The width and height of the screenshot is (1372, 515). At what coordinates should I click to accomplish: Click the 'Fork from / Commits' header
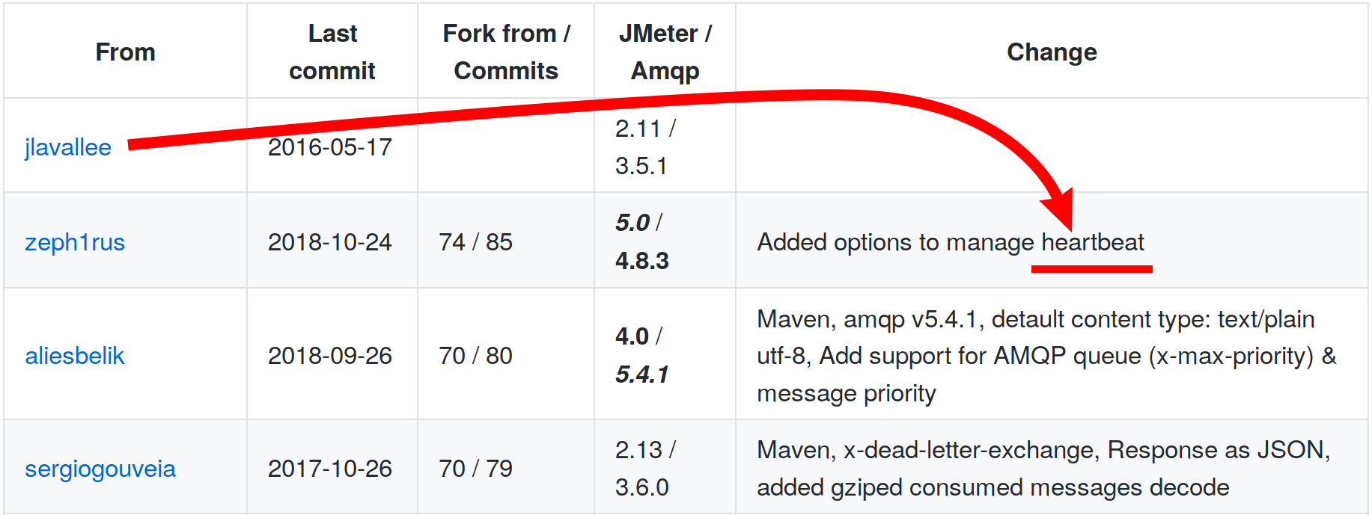(506, 52)
